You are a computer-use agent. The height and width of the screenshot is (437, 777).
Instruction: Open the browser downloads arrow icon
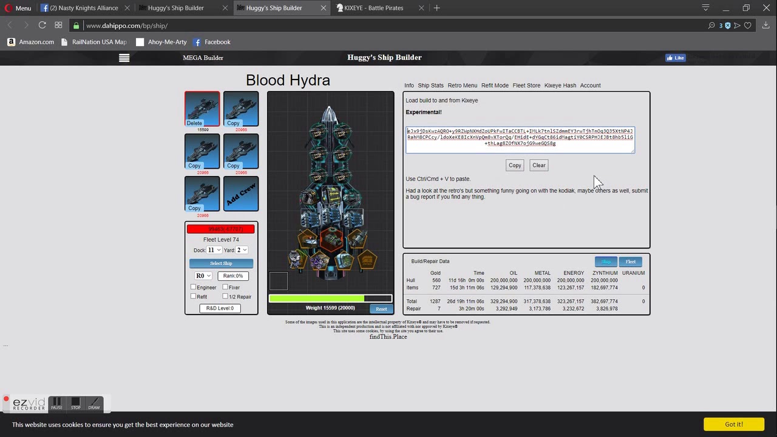point(766,25)
